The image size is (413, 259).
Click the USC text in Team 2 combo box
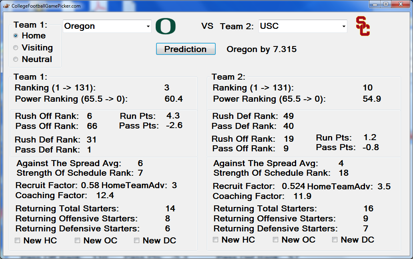click(269, 26)
